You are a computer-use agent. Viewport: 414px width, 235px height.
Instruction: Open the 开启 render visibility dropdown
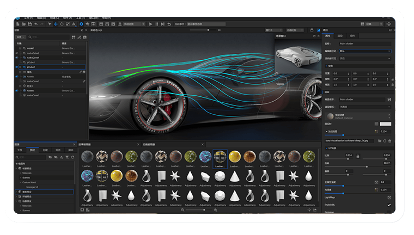[x=365, y=58]
